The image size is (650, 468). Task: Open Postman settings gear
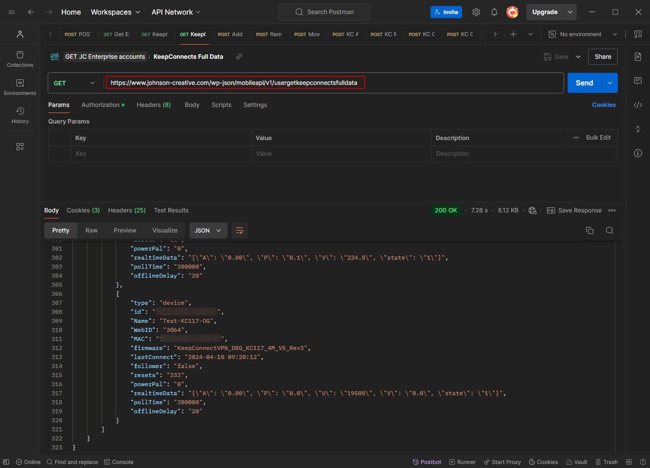tap(476, 12)
